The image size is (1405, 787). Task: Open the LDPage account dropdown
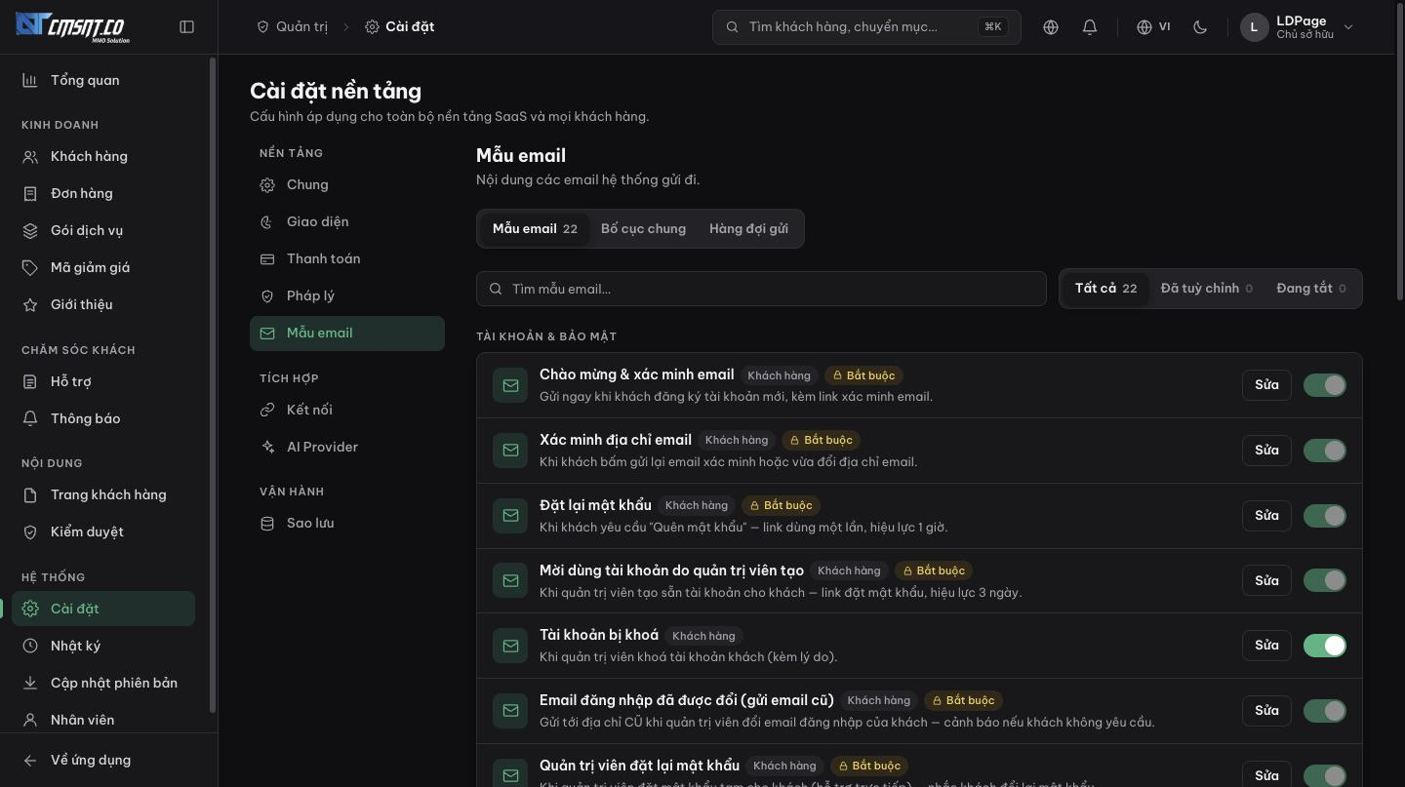coord(1298,27)
